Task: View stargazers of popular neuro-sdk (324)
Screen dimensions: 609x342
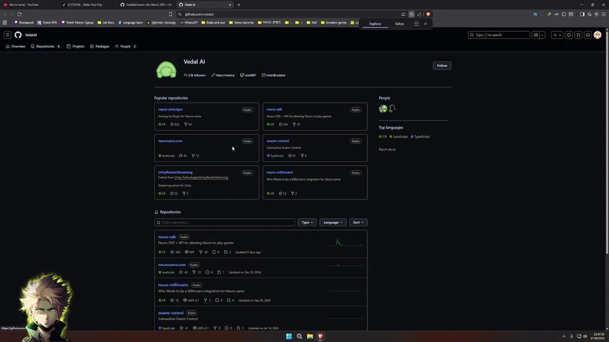Action: tap(283, 124)
